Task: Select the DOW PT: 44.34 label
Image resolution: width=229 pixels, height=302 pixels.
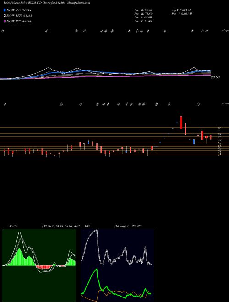Action: (x=19, y=21)
